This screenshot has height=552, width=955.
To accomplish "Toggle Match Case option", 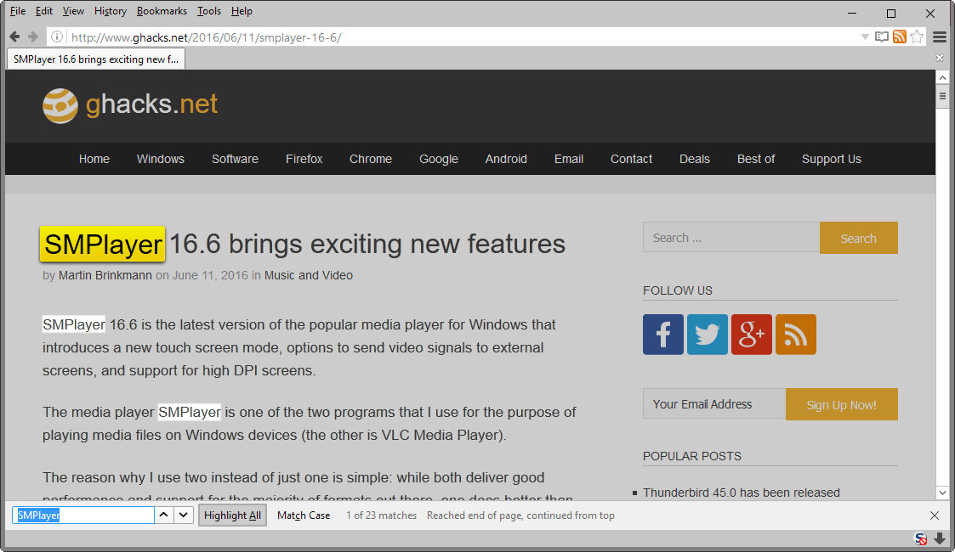I will click(304, 515).
